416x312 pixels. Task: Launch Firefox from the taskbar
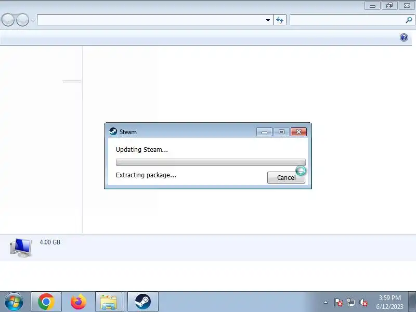tap(79, 302)
